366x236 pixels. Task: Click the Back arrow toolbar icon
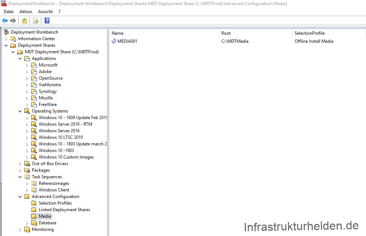pos(5,21)
